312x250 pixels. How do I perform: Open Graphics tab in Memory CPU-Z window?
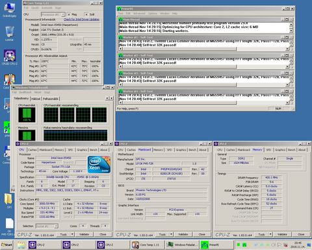pos(280,150)
